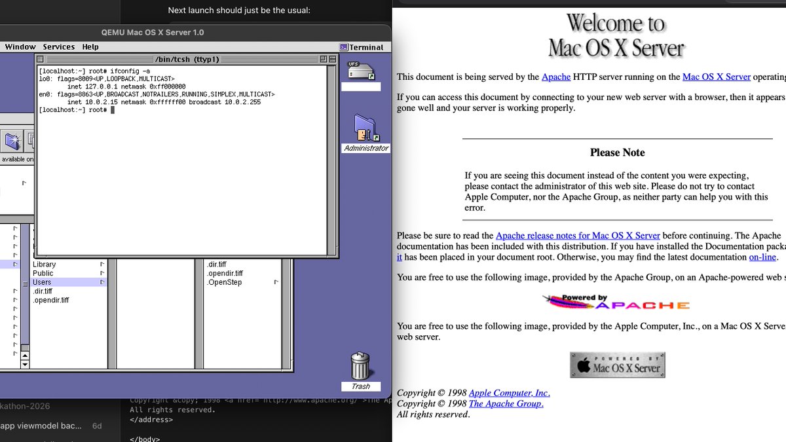Click the folder icon in file viewer toolbar

[12, 139]
